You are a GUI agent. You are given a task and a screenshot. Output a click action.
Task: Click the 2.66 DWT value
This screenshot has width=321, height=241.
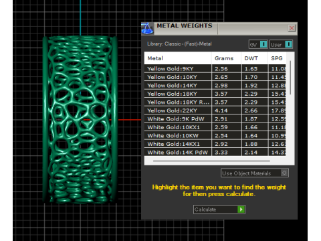pos(251,110)
